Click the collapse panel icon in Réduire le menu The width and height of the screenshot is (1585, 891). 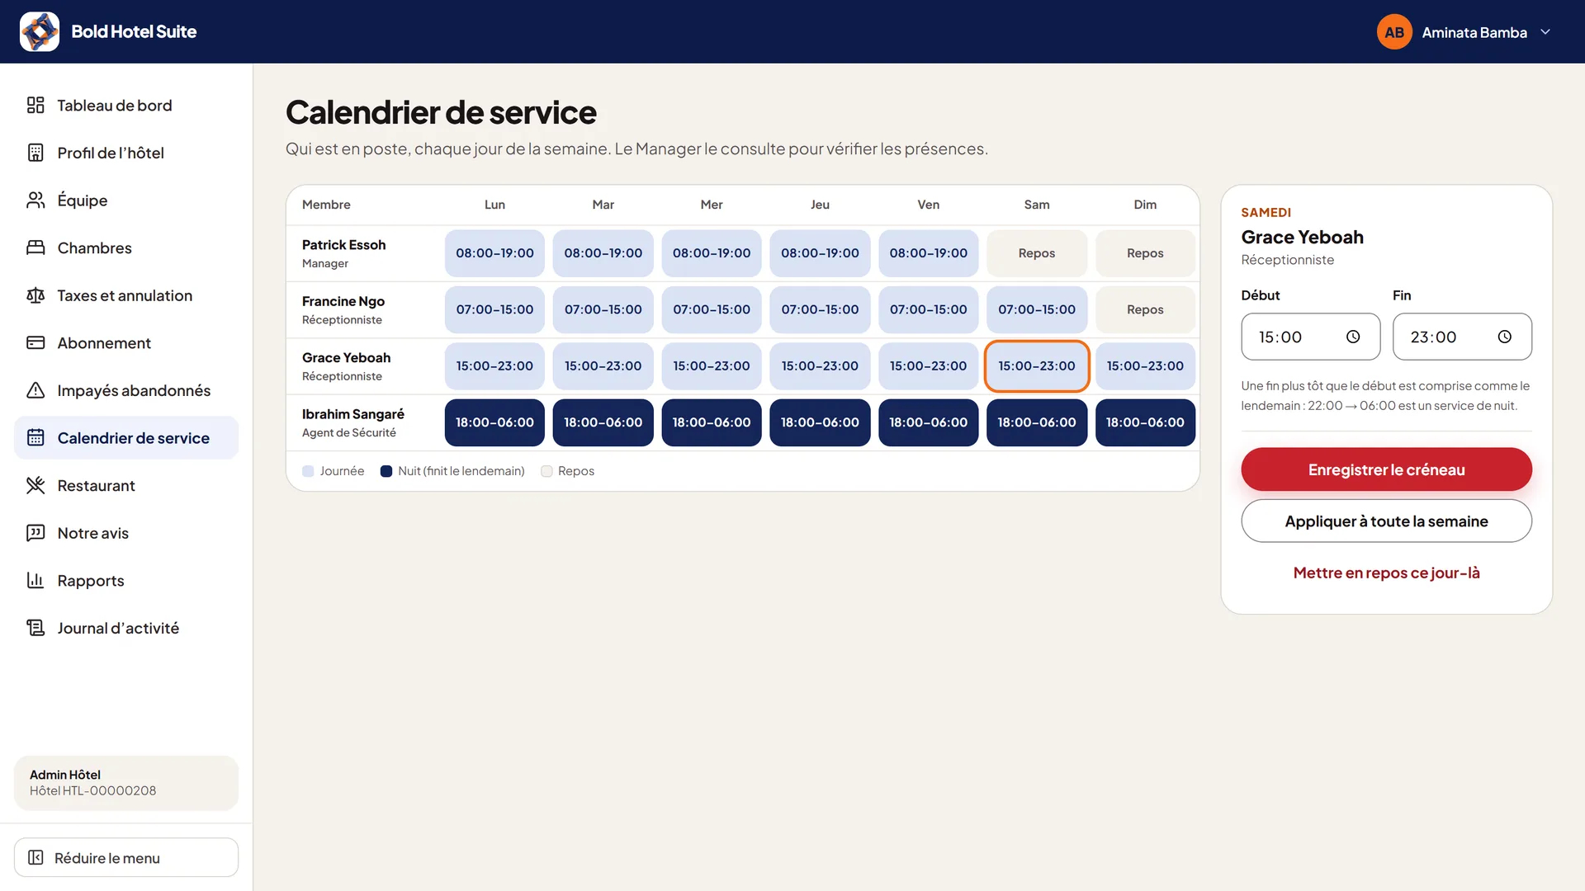click(35, 858)
